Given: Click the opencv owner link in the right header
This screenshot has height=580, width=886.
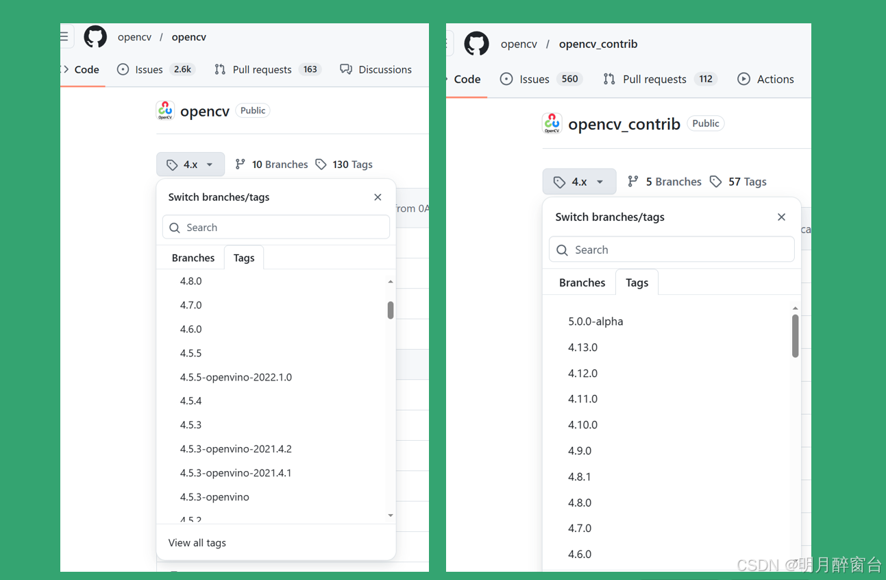Looking at the screenshot, I should (519, 44).
